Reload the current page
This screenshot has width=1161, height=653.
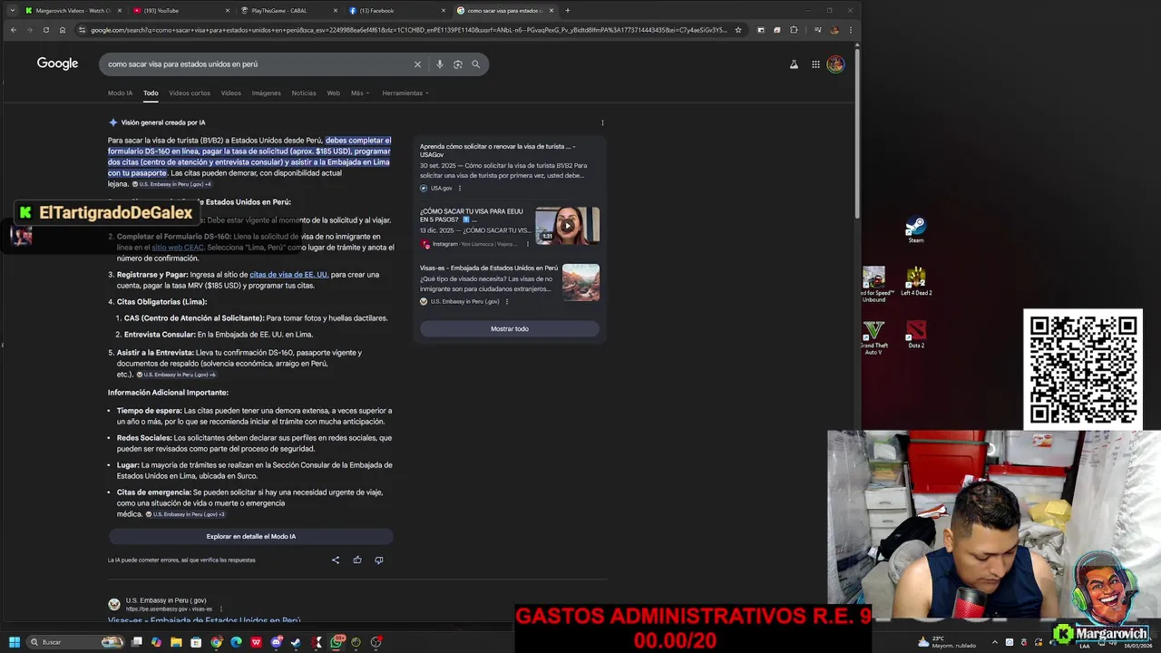click(45, 30)
